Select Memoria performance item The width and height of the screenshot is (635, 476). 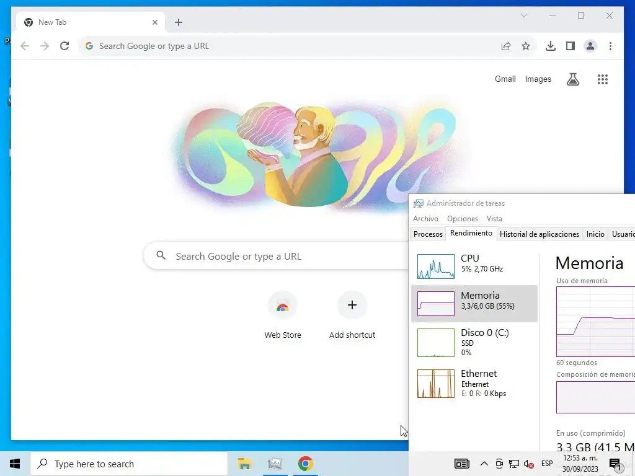pyautogui.click(x=474, y=304)
